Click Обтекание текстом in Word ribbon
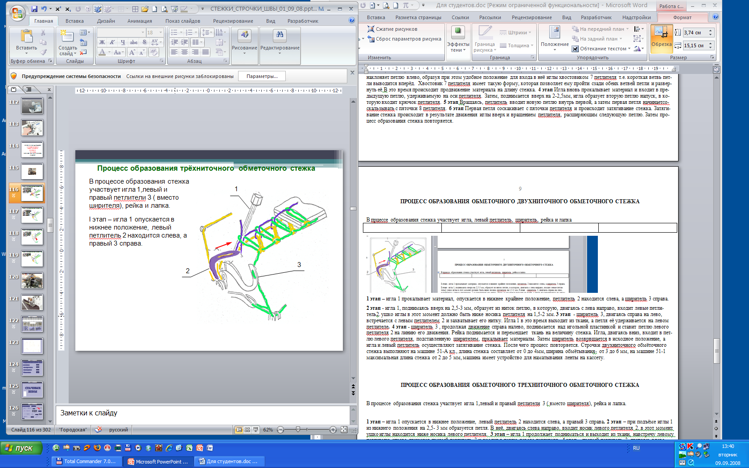Screen dimensions: 749x468 602,49
